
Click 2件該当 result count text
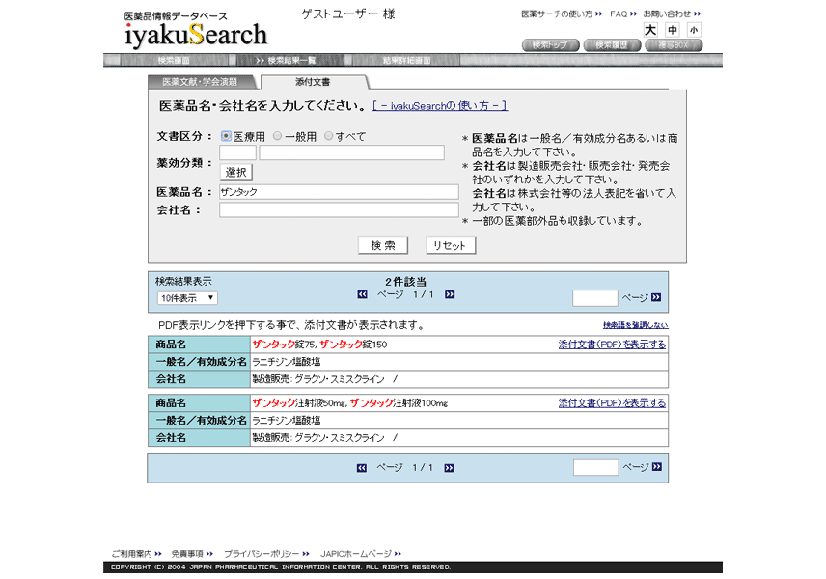[x=405, y=282]
